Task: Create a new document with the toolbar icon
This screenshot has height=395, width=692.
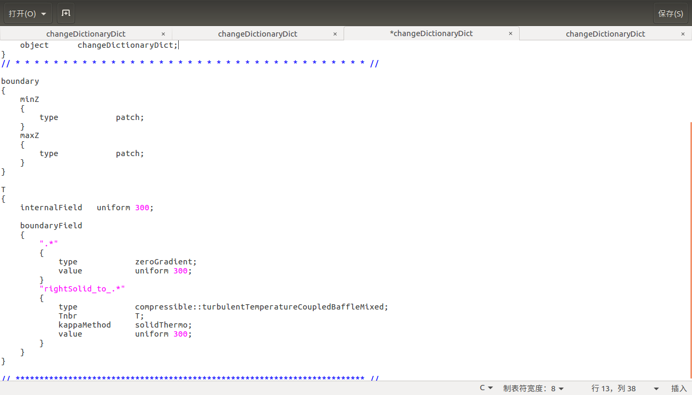Action: coord(66,13)
